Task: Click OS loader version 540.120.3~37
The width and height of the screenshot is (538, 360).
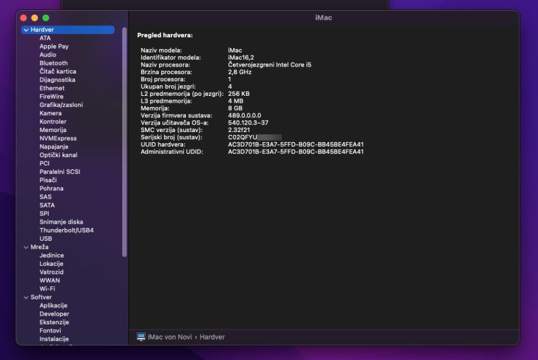Action: [x=248, y=123]
